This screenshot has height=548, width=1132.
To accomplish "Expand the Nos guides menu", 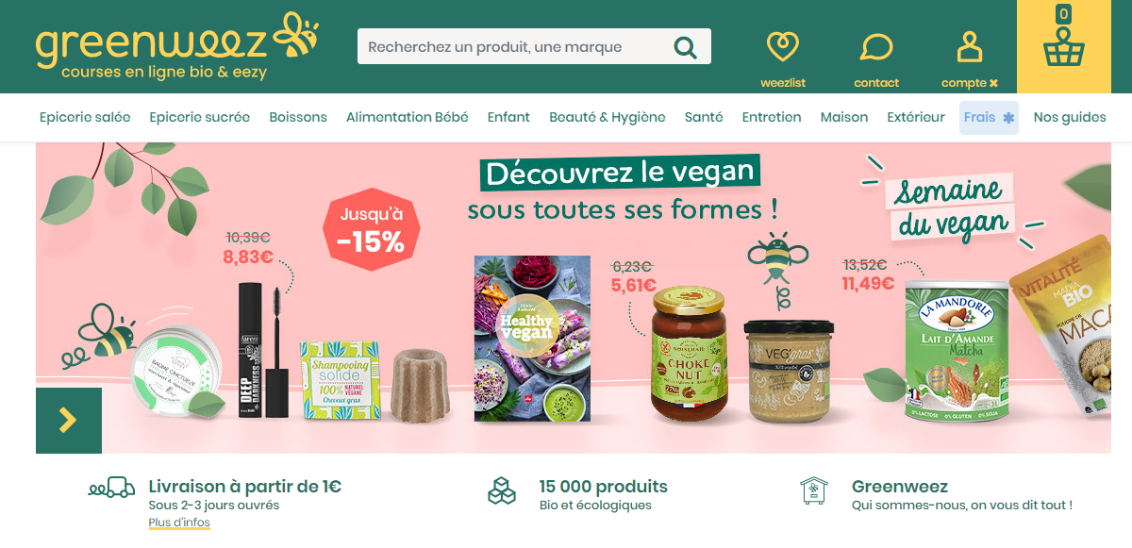I will pyautogui.click(x=1070, y=117).
